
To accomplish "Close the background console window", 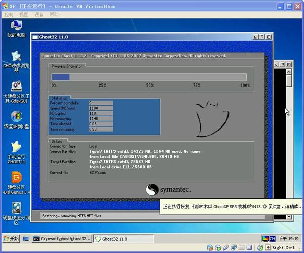I will point(289,64).
